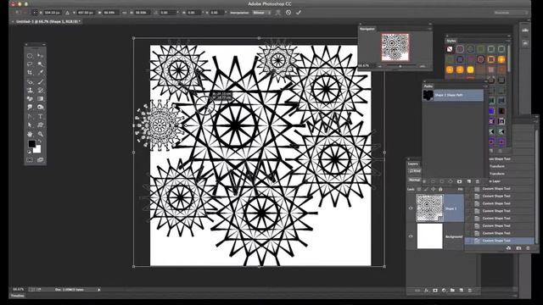The width and height of the screenshot is (543, 305).
Task: Select the Lasso tool
Action: (30, 64)
